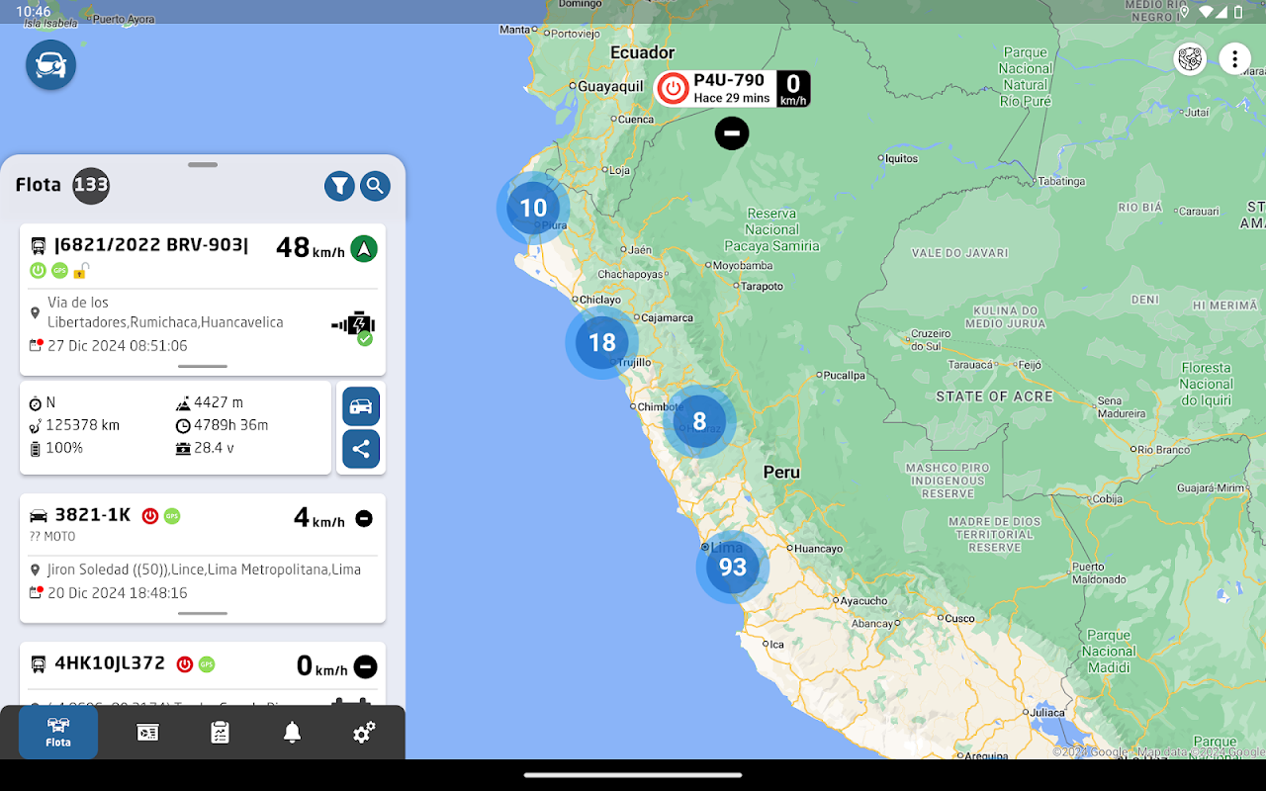Click the Flota count badge 133
This screenshot has height=791, width=1266.
point(91,185)
